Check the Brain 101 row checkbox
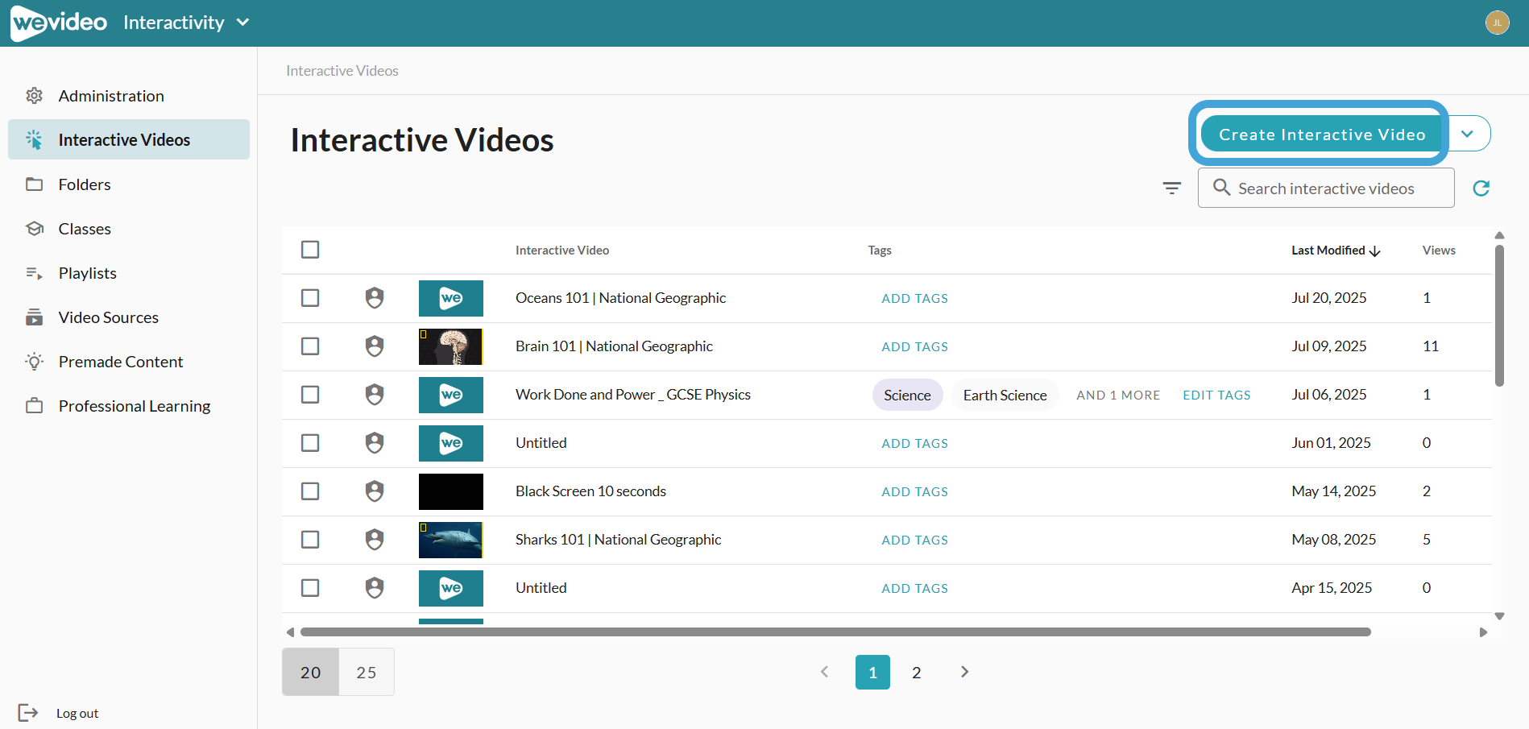 click(x=310, y=346)
